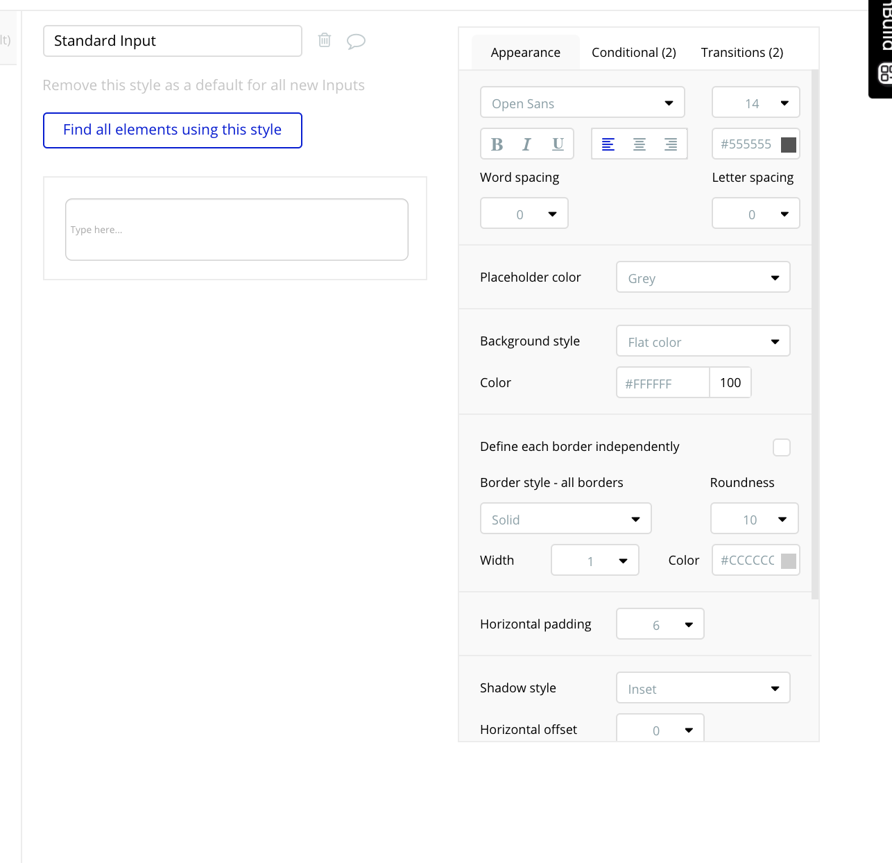Align text to the right
Screen dimensions: 892x863
[671, 144]
